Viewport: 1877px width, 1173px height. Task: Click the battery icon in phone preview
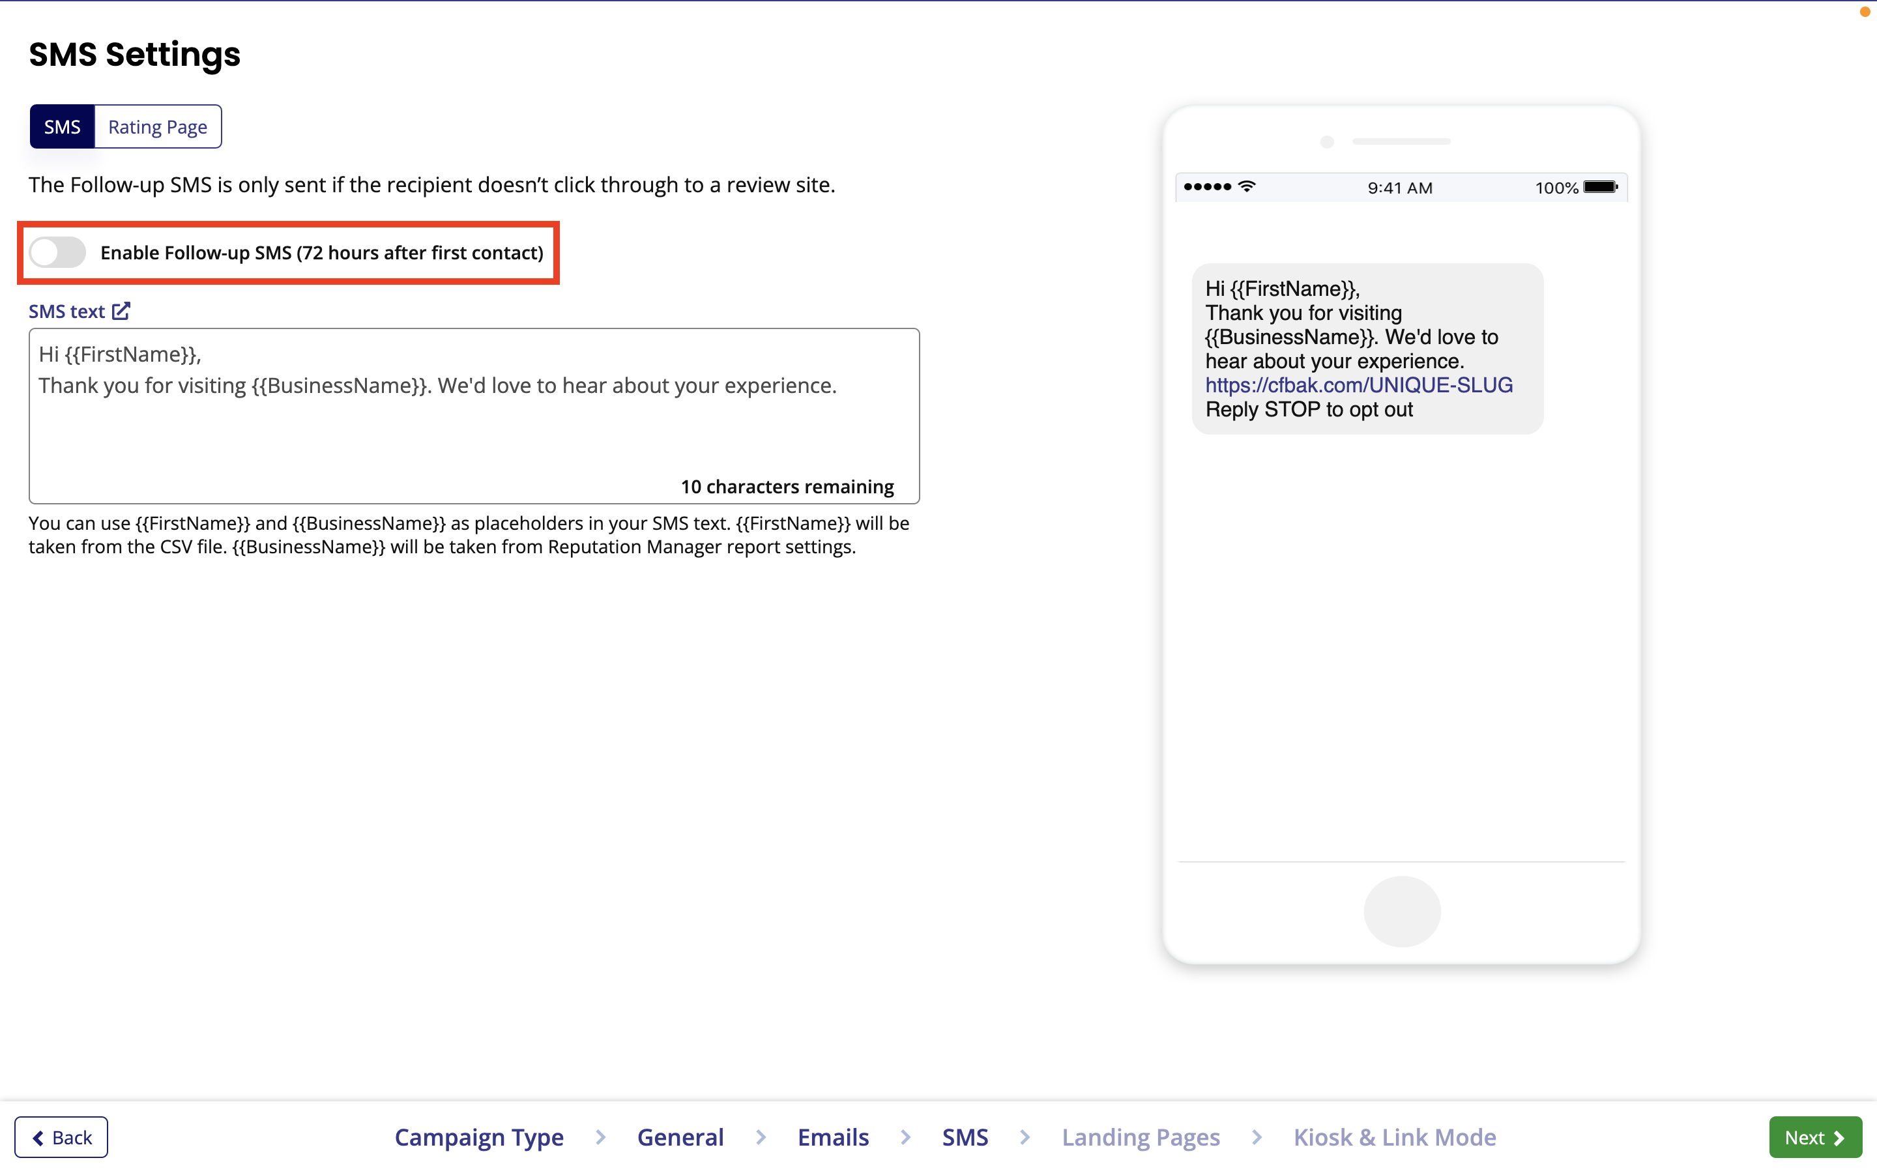[x=1601, y=187]
